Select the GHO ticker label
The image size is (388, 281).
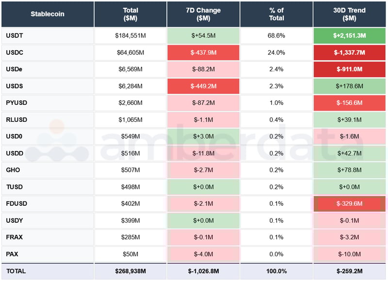tap(13, 170)
